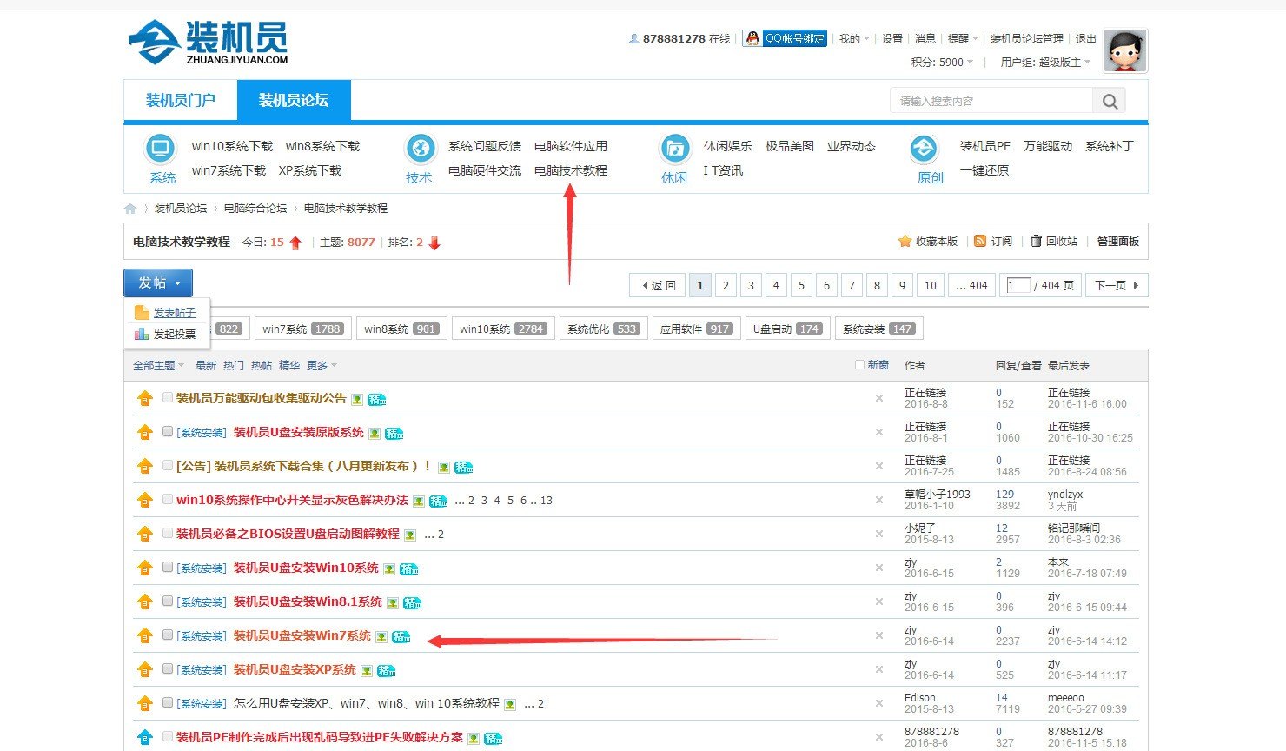Click image attachment icon on win10系统操作中心 row
Viewport: 1286px width, 751px height.
click(x=419, y=502)
